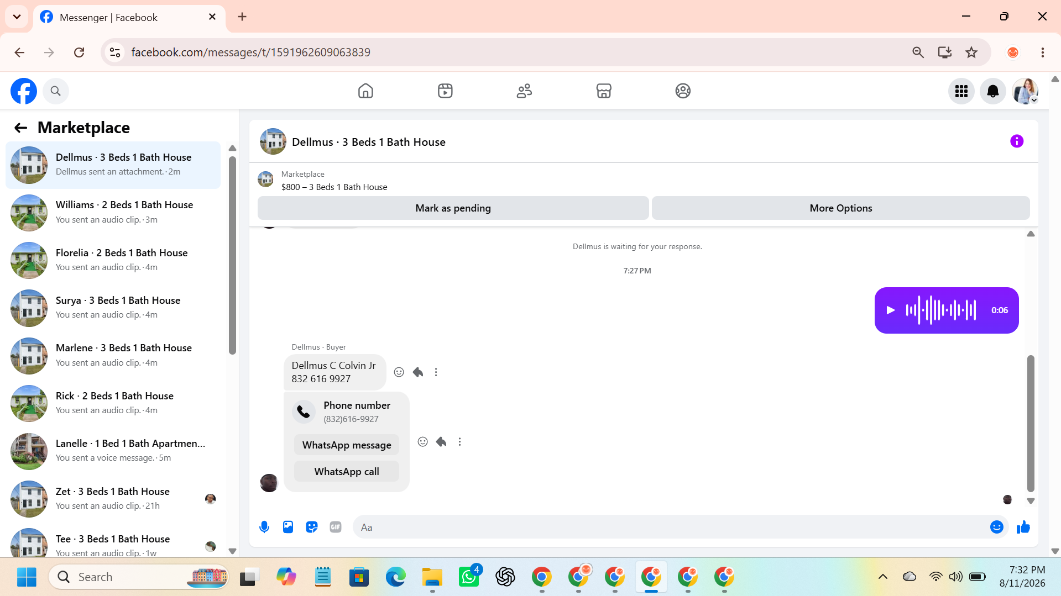Close the Messenger | Facebook tab

(x=212, y=17)
